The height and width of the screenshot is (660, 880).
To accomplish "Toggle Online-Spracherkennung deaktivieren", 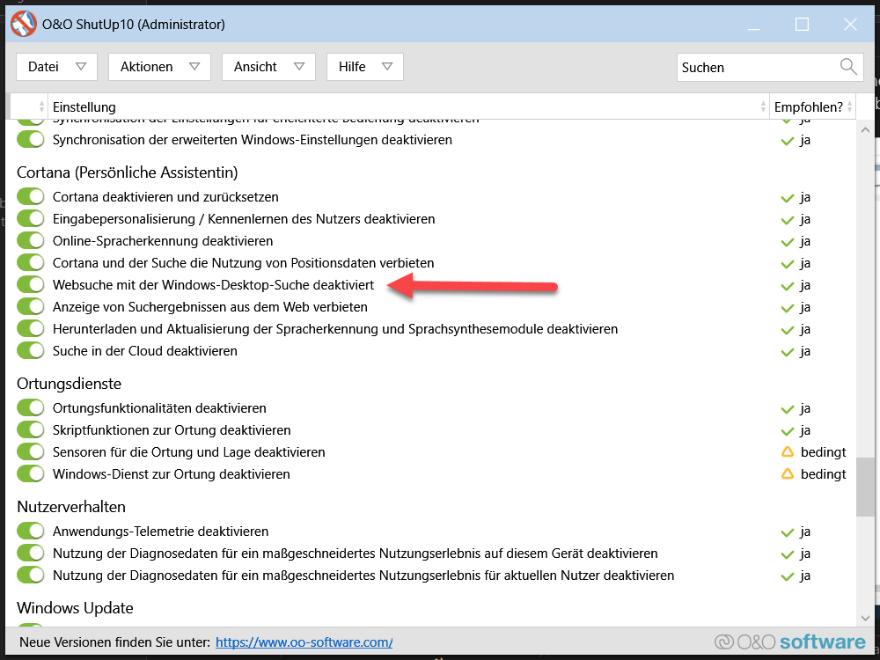I will 30,241.
